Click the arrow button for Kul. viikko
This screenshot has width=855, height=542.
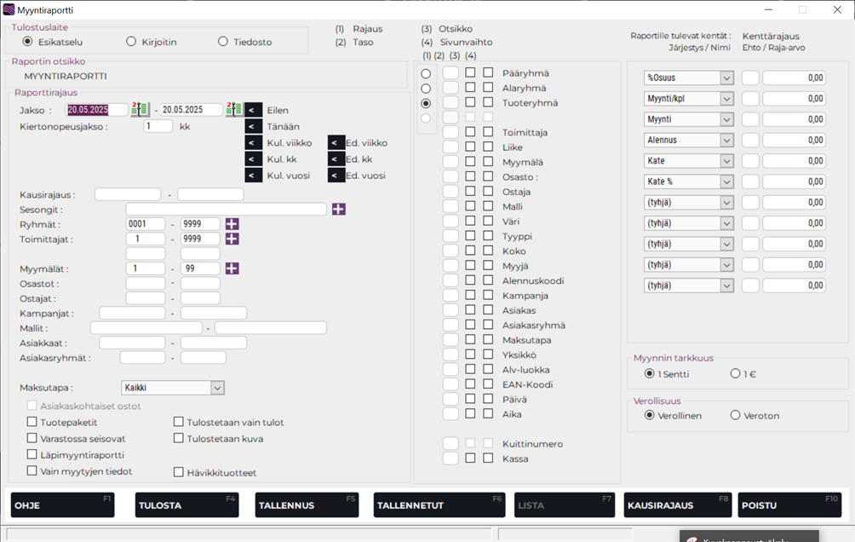[254, 142]
